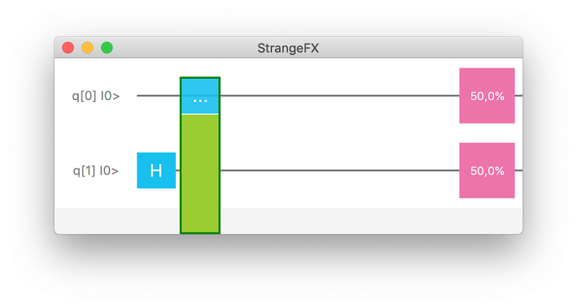Click the q[1] 50,0% probability box
Screen dimensions: 577x306
point(487,171)
